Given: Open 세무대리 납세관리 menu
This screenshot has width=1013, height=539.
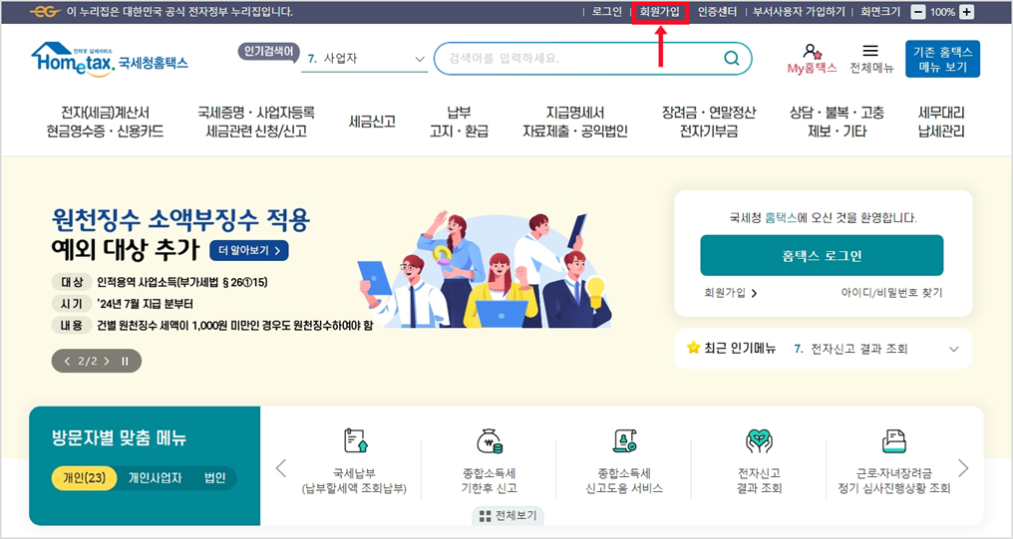Looking at the screenshot, I should click(941, 122).
